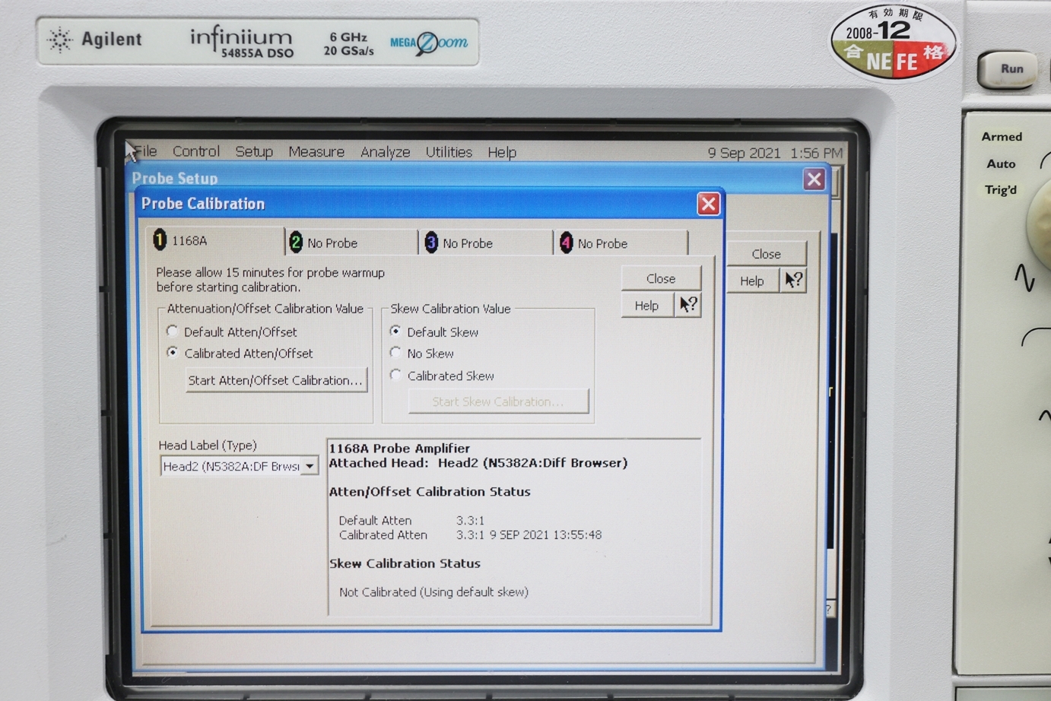This screenshot has width=1051, height=701.
Task: Open the Measure menu
Action: pyautogui.click(x=316, y=152)
